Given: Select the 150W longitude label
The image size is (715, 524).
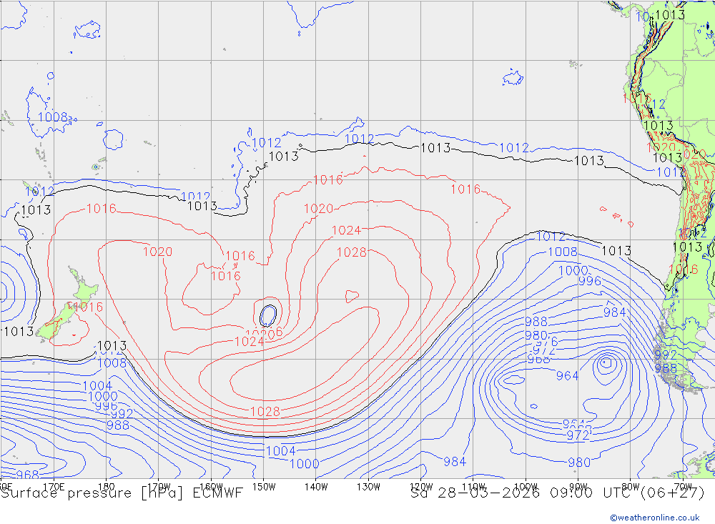Looking at the screenshot, I should point(264,487).
